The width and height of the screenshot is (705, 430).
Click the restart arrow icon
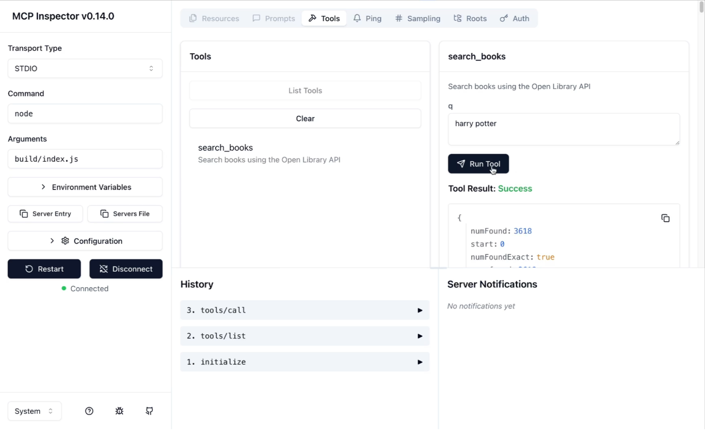pos(29,269)
